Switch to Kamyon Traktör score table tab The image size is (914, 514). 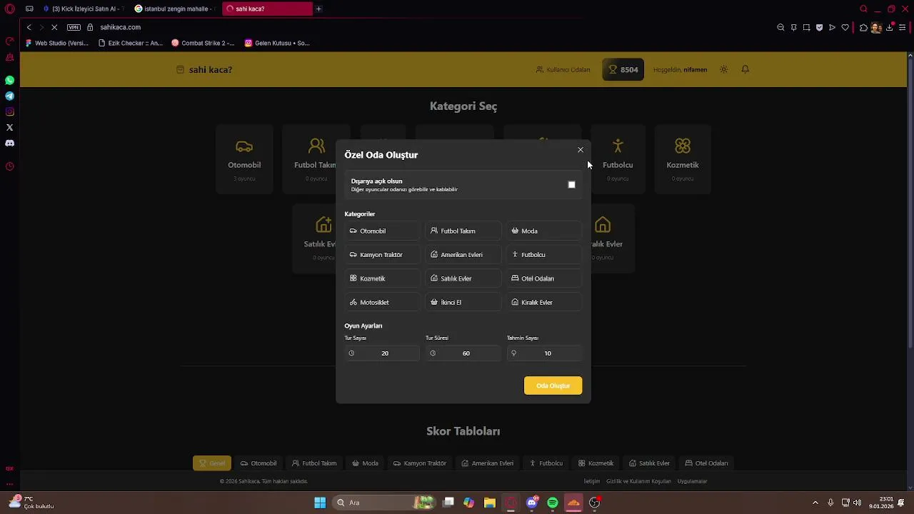click(x=420, y=463)
